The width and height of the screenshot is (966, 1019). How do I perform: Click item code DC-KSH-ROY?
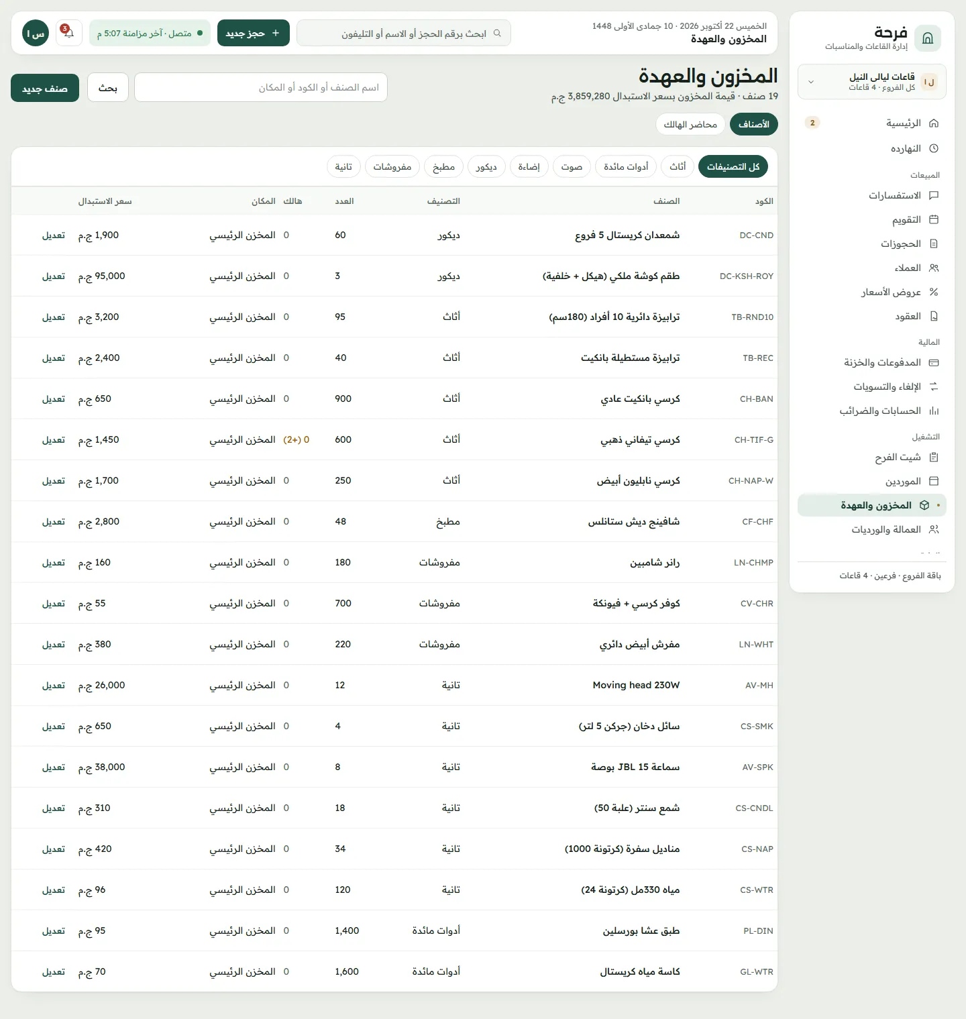click(x=747, y=276)
